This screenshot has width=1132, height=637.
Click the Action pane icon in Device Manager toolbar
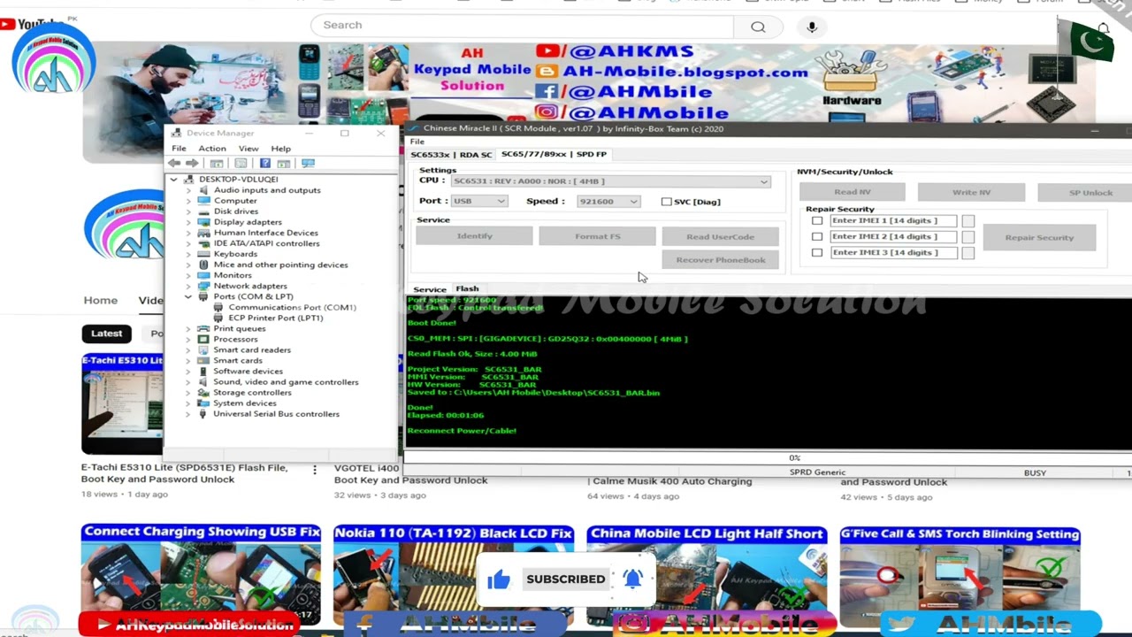284,164
